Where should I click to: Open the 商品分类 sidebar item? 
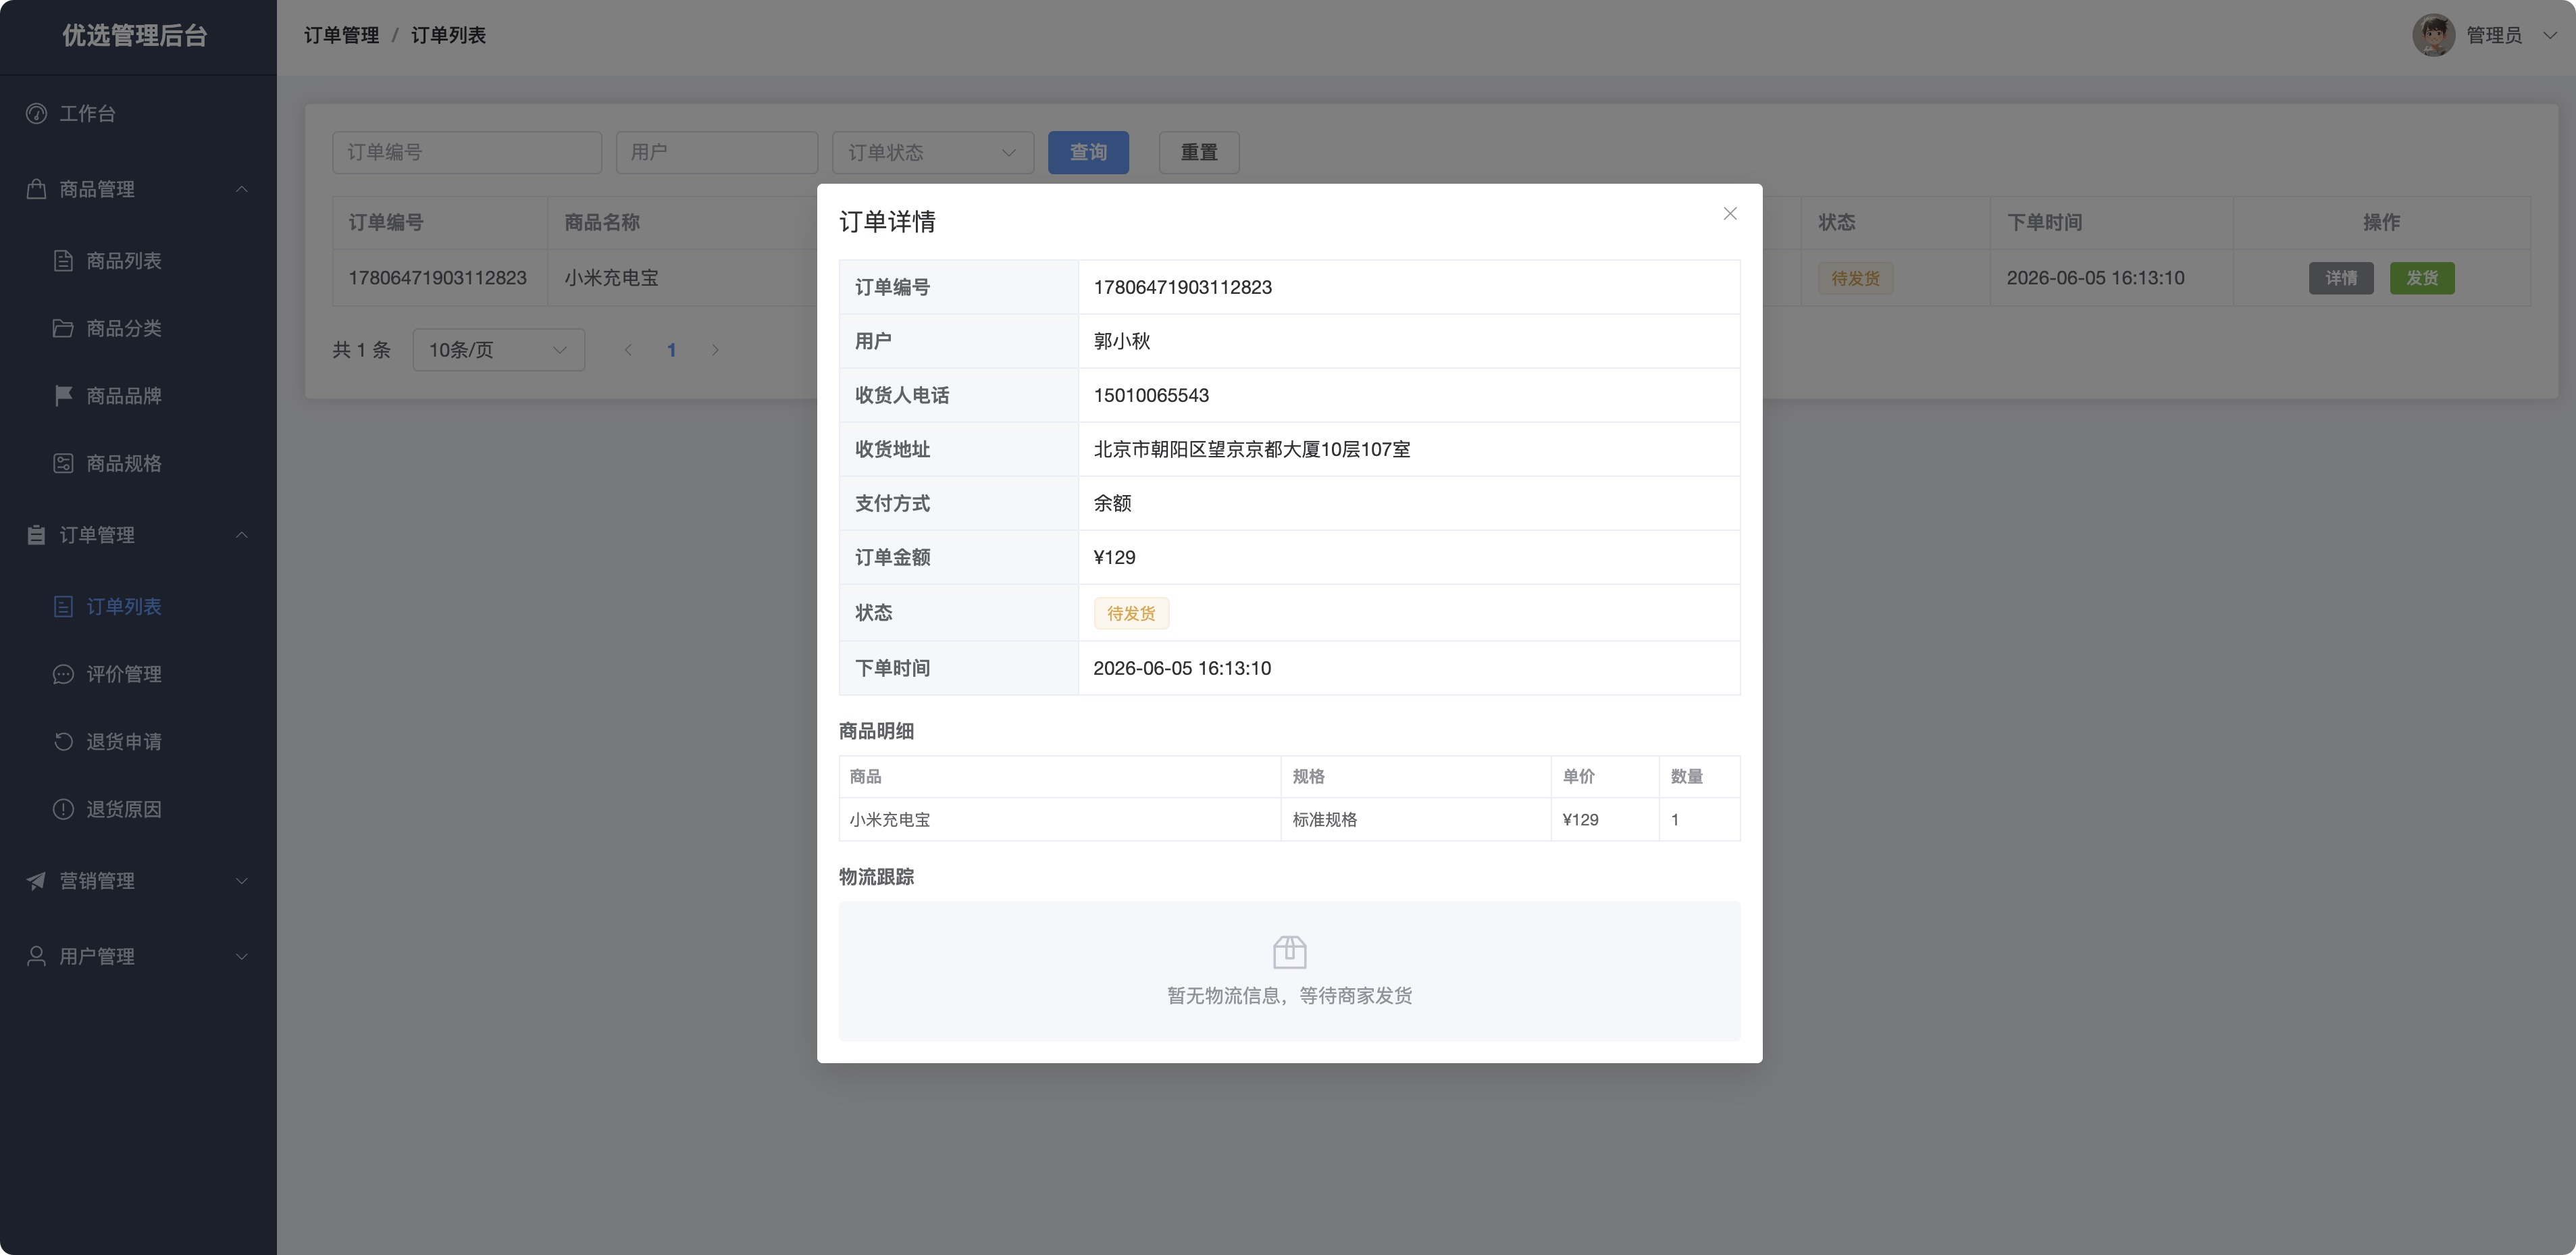pos(138,328)
